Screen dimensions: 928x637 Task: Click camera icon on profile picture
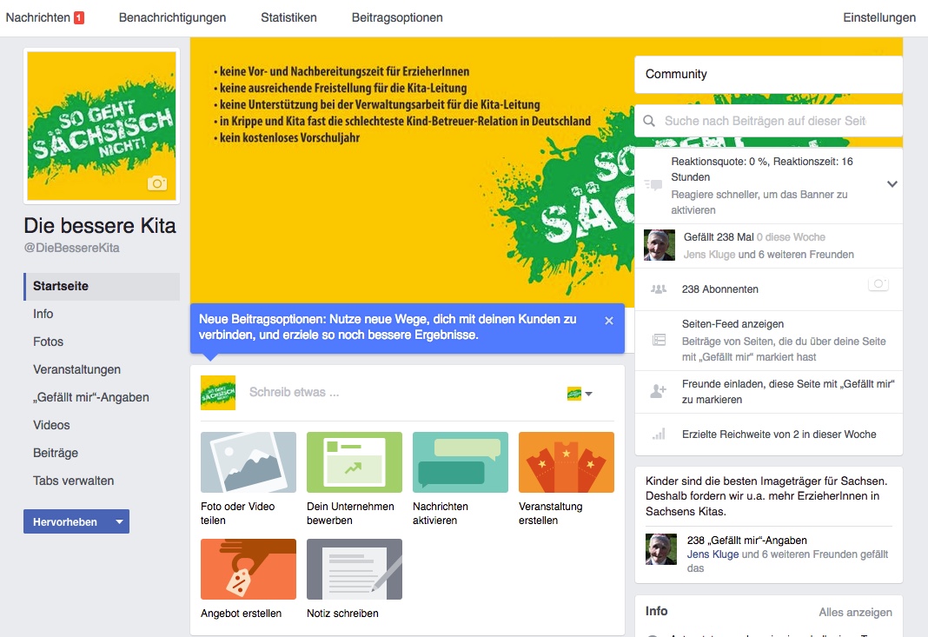pyautogui.click(x=156, y=182)
